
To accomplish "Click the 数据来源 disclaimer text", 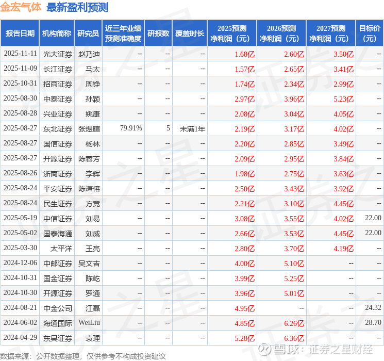I will (x=83, y=356).
